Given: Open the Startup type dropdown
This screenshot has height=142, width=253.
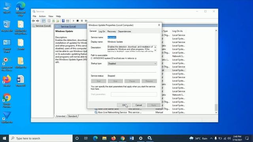Looking at the screenshot, I should point(132,64).
